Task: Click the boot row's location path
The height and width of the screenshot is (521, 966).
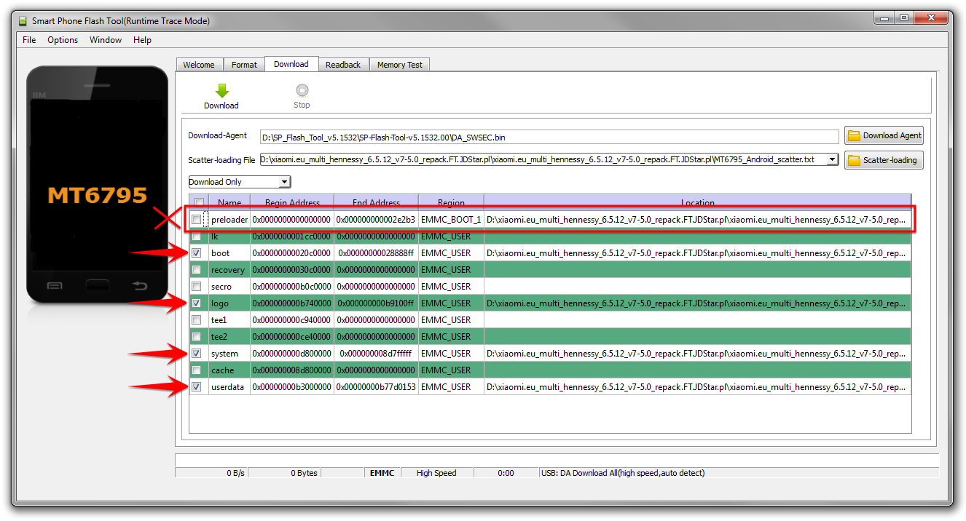Action: click(698, 253)
